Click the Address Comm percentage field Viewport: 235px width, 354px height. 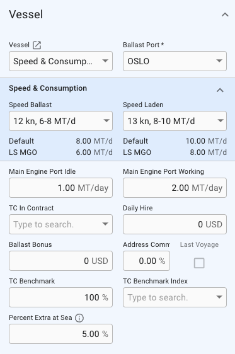146,261
